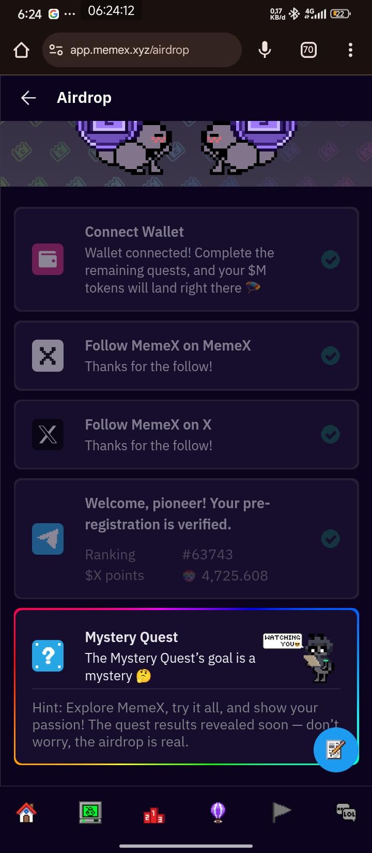Open the green computer terminal tab
The width and height of the screenshot is (372, 853).
pyautogui.click(x=90, y=812)
